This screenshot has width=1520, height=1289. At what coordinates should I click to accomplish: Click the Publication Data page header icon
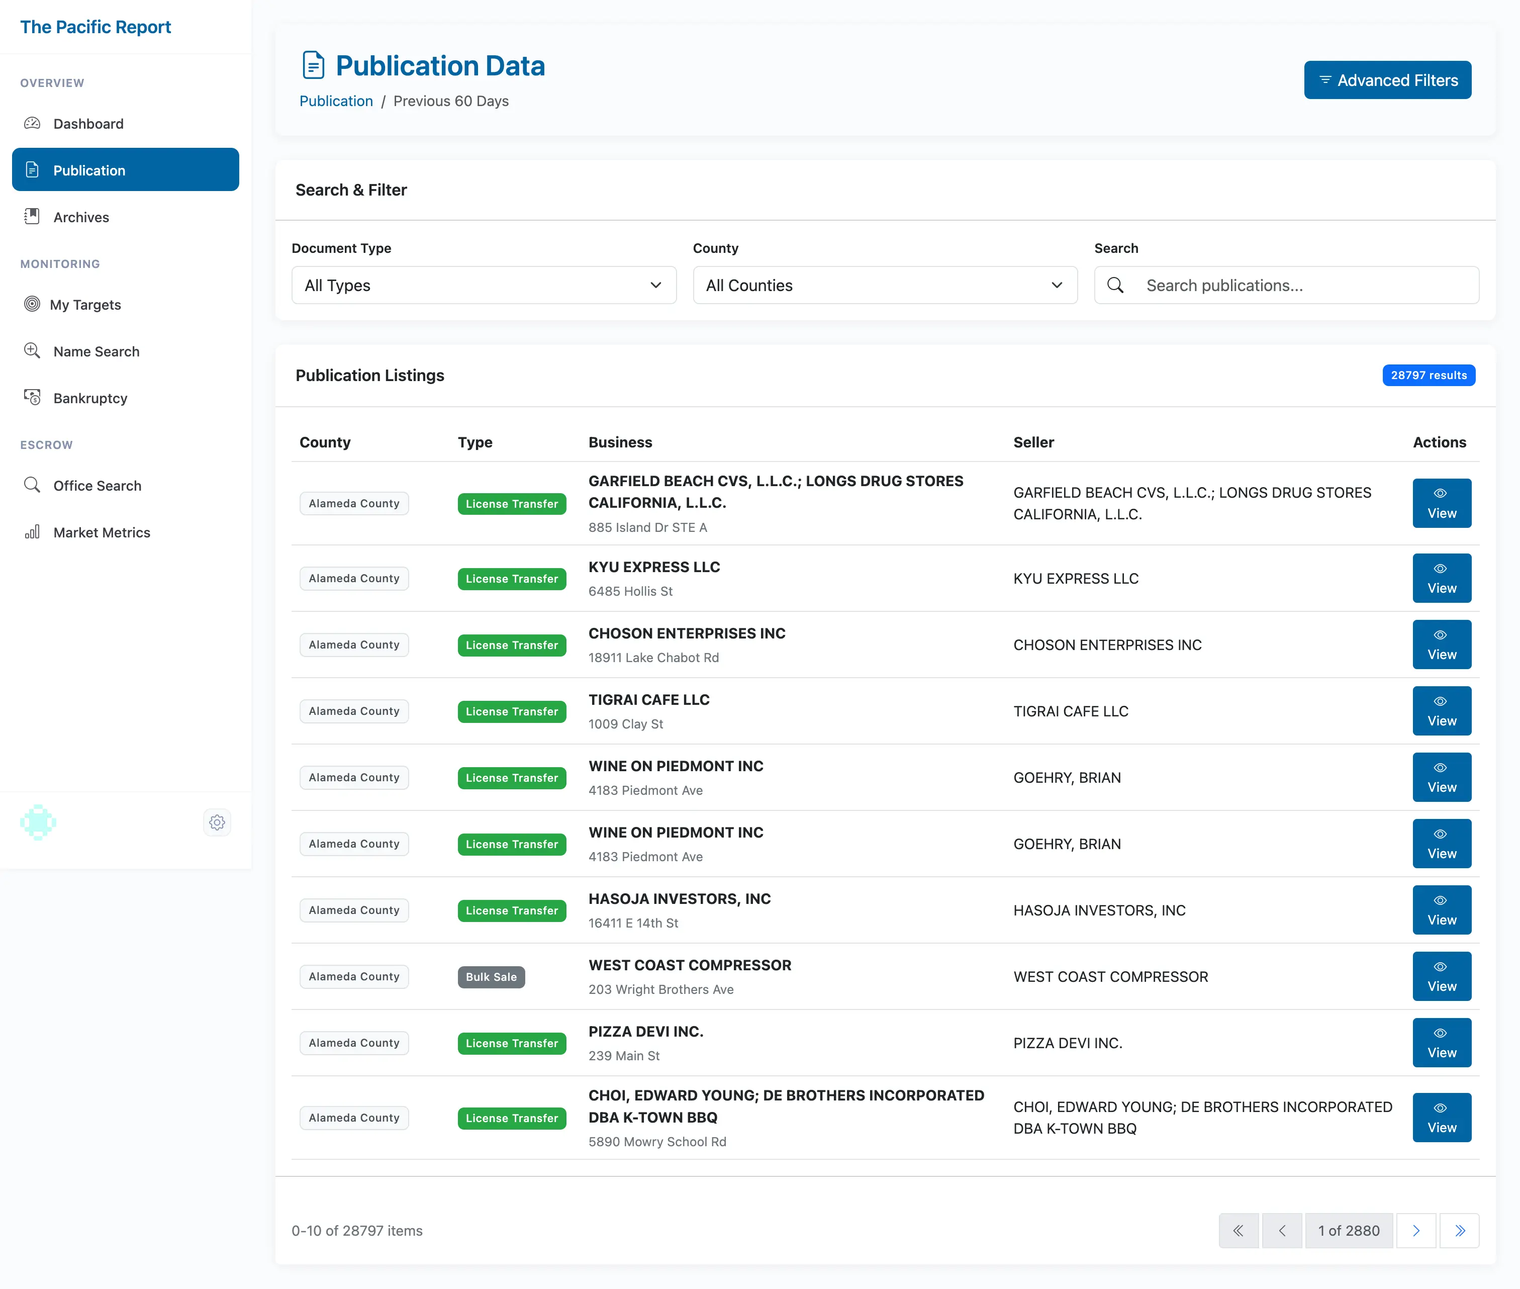click(313, 65)
